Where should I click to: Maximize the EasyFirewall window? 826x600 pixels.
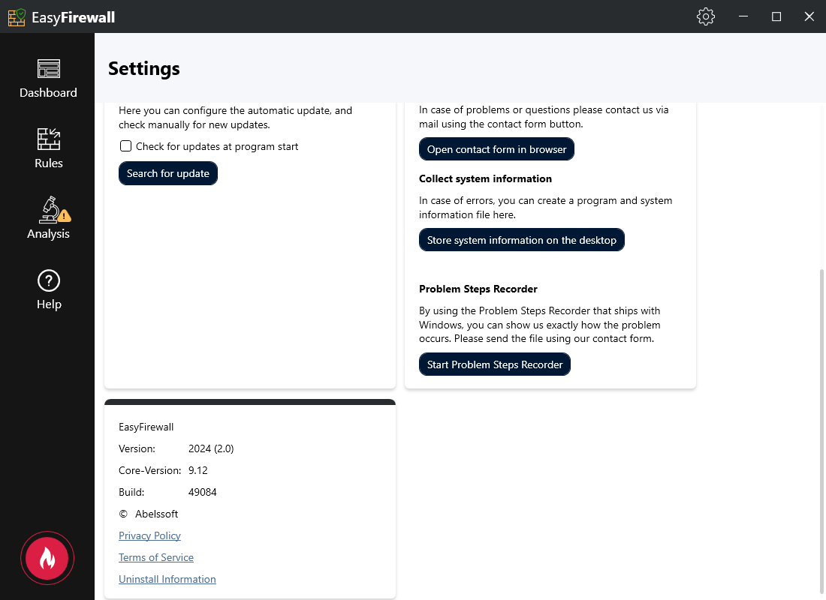[x=776, y=16]
